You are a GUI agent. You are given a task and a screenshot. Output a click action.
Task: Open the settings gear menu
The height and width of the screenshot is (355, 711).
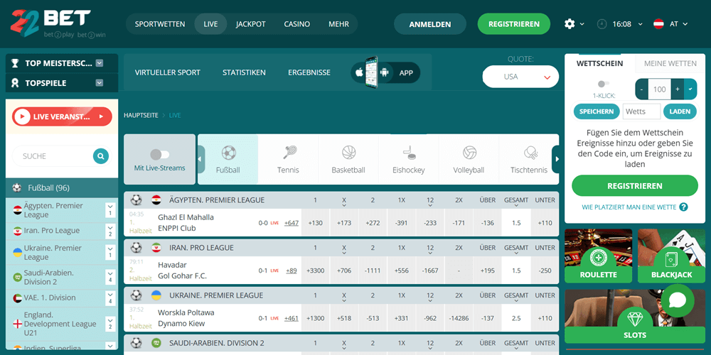570,24
